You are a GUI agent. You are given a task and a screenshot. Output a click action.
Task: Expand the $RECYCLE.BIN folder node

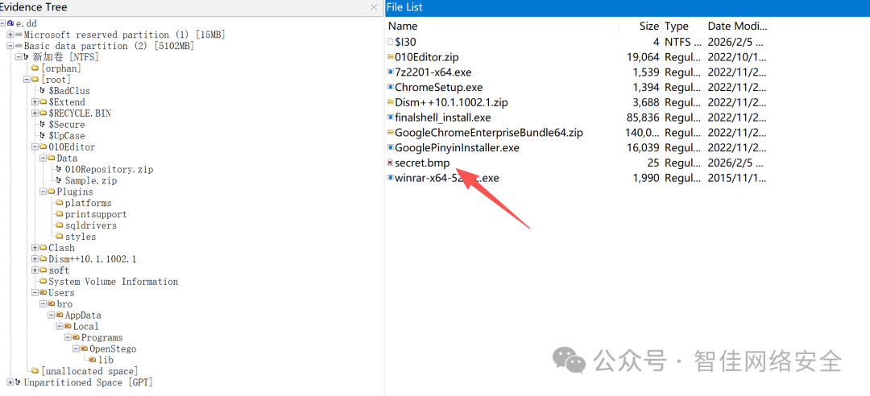35,113
